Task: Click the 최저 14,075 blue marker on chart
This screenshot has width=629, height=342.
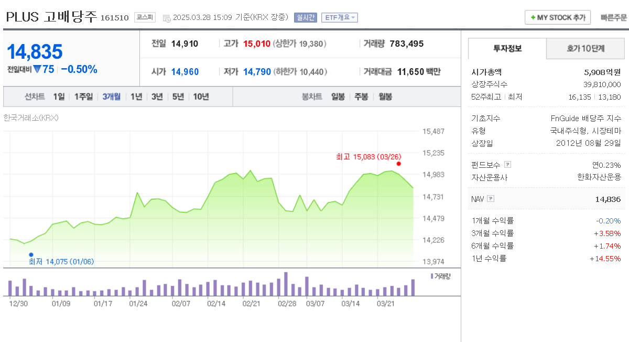Action: tap(31, 253)
